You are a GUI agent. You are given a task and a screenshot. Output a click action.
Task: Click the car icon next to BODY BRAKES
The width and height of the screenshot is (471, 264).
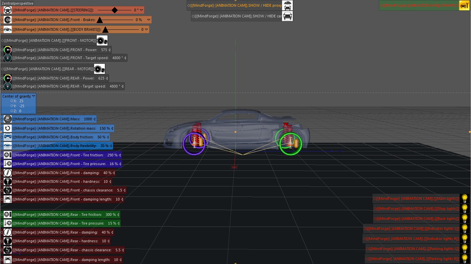point(7,29)
